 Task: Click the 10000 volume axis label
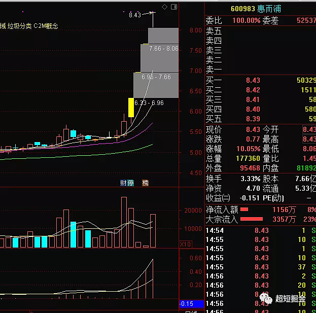(193, 229)
